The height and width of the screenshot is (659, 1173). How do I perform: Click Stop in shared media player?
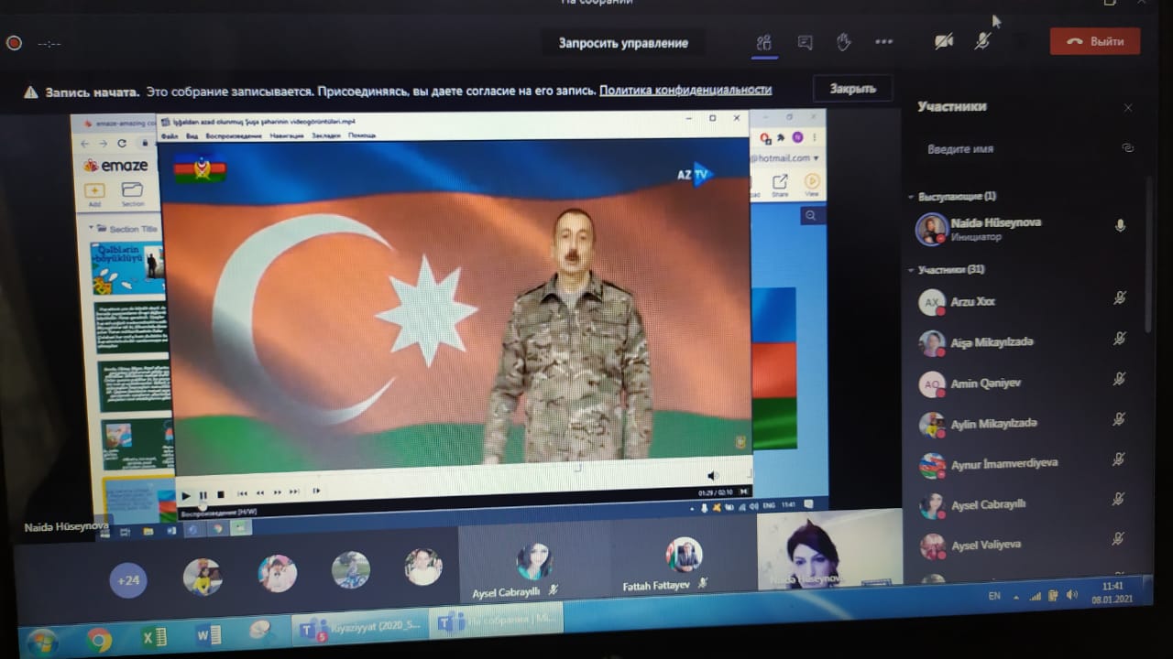click(x=220, y=495)
